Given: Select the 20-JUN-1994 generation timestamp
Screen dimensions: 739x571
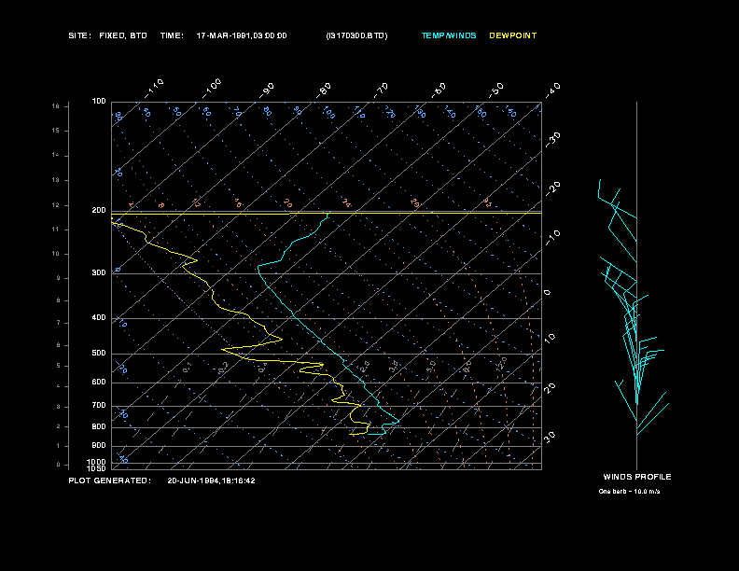Looking at the screenshot, I should pyautogui.click(x=211, y=480).
